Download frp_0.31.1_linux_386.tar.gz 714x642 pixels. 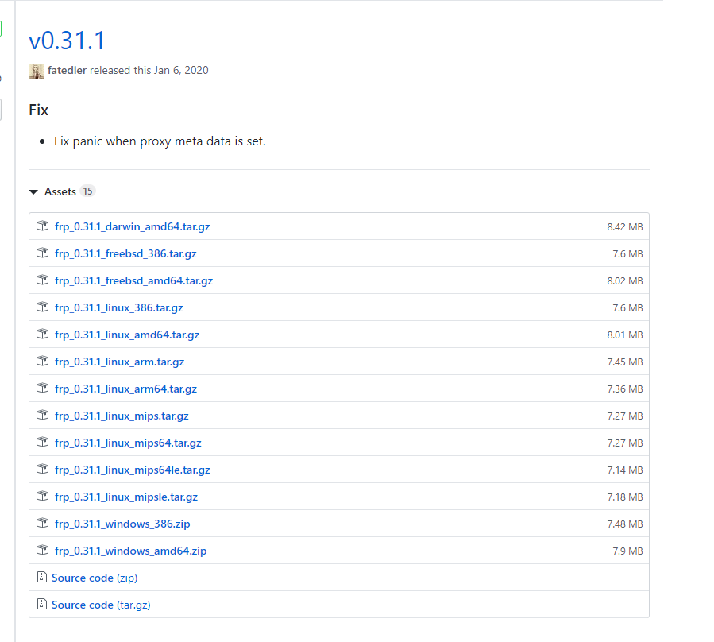click(x=118, y=307)
